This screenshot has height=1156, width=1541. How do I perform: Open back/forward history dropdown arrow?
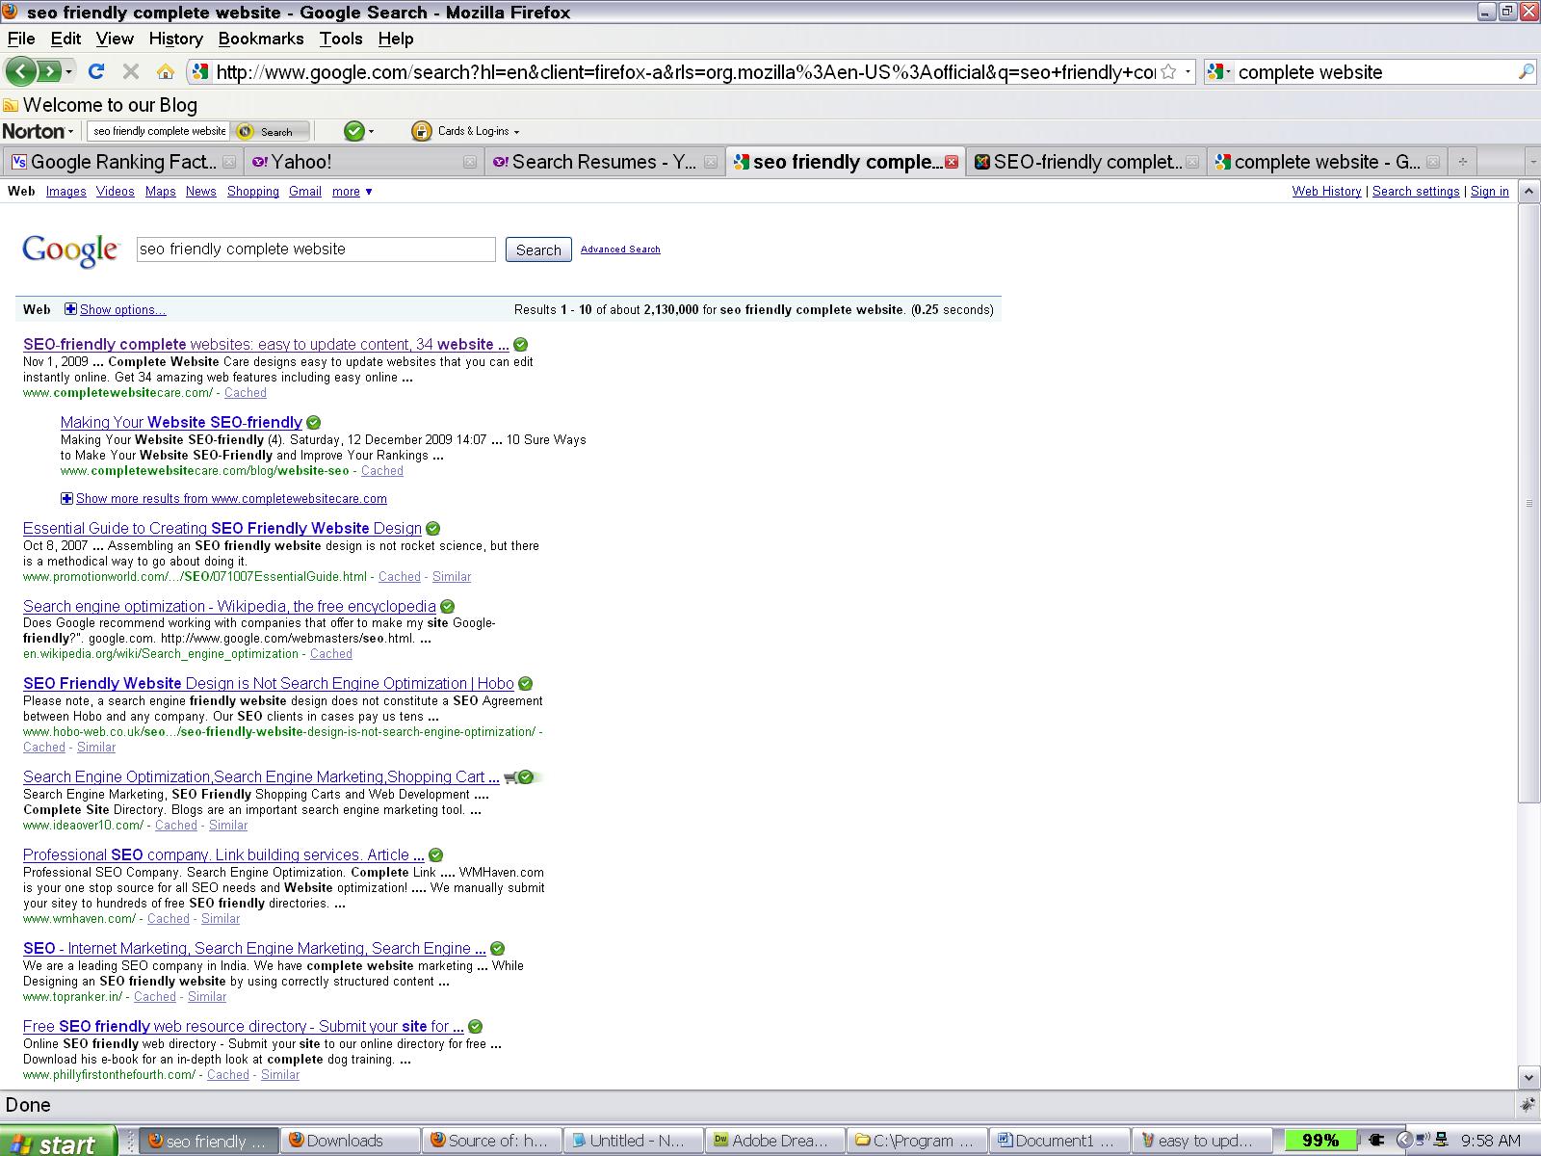(68, 72)
